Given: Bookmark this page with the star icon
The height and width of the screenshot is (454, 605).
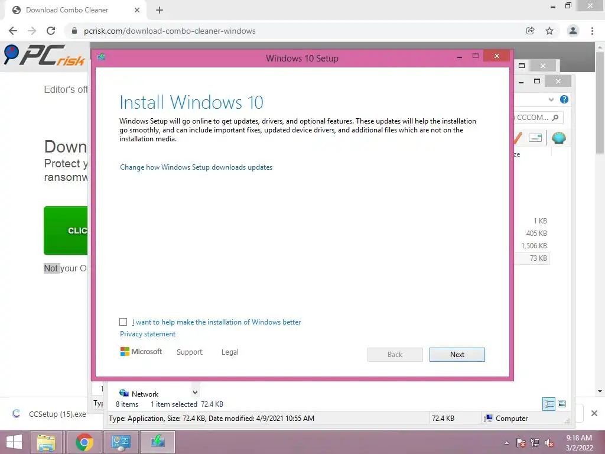Looking at the screenshot, I should tap(549, 31).
